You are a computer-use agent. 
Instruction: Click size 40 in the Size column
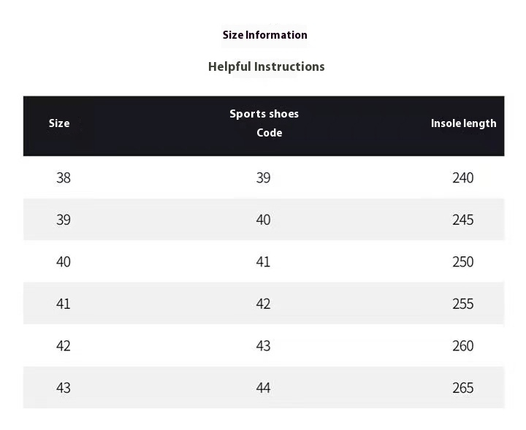[x=64, y=262]
